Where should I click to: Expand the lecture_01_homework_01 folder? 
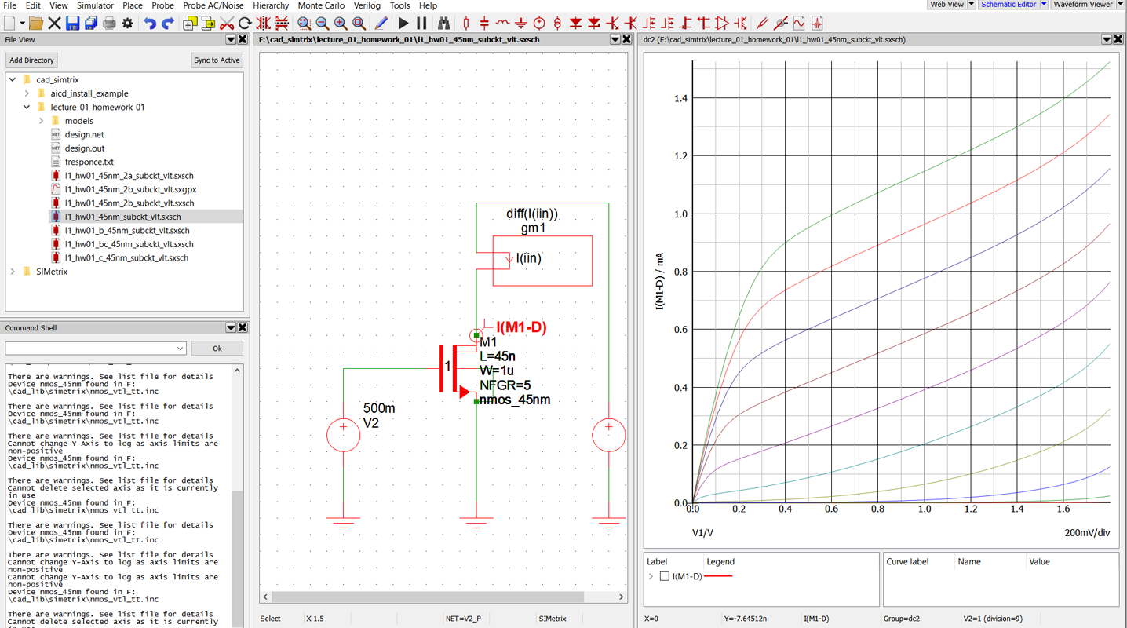[x=26, y=107]
